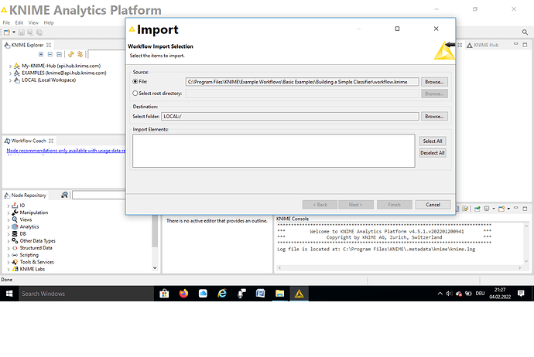Choose the Select root directory radio button
534x357 pixels.
click(135, 93)
